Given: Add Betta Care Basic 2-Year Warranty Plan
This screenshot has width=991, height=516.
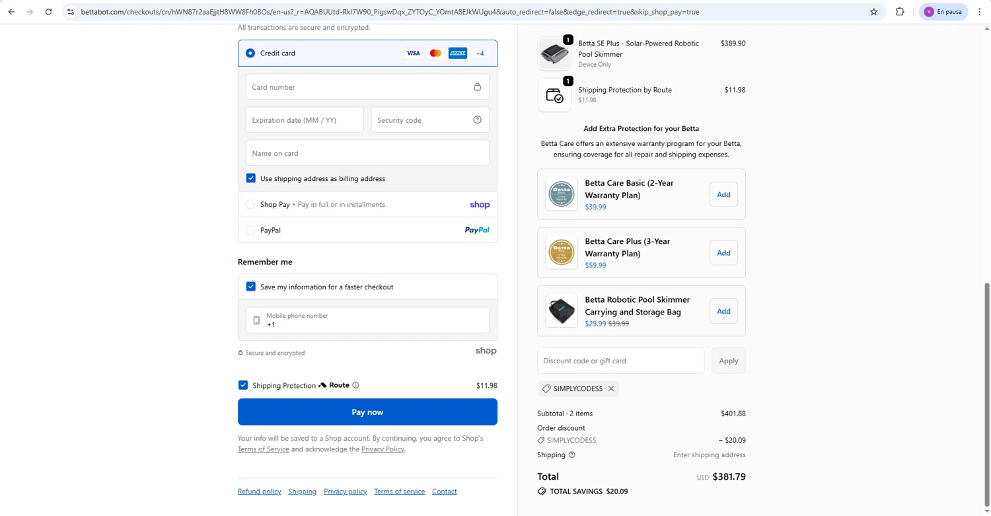Looking at the screenshot, I should pyautogui.click(x=723, y=194).
